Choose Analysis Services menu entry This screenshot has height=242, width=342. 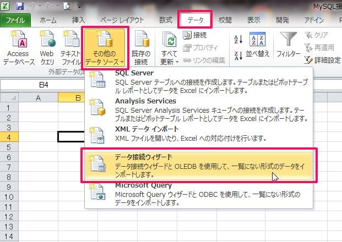coord(199,109)
